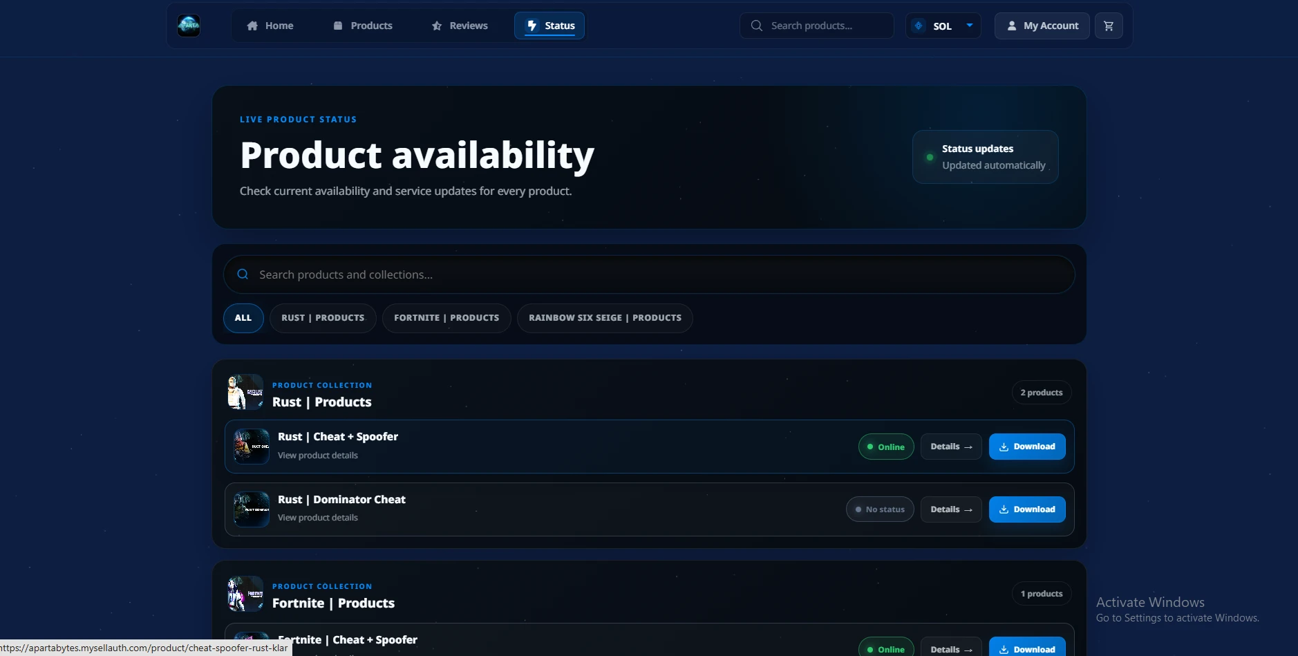This screenshot has width=1298, height=656.
Task: Filter by RUST | PRODUCTS
Action: point(323,318)
